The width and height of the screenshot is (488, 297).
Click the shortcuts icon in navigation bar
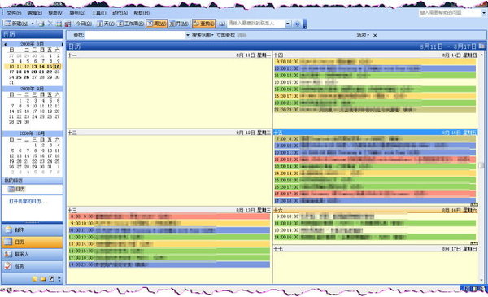tap(51, 278)
